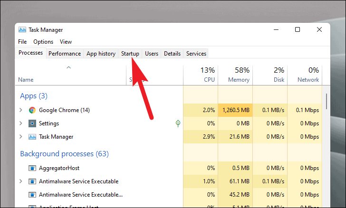Open the Options menu
The width and height of the screenshot is (346, 208).
coord(43,42)
